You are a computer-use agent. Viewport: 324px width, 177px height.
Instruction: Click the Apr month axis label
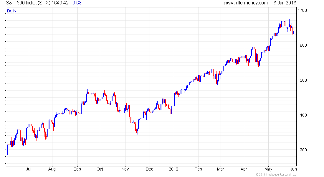coord(244,169)
